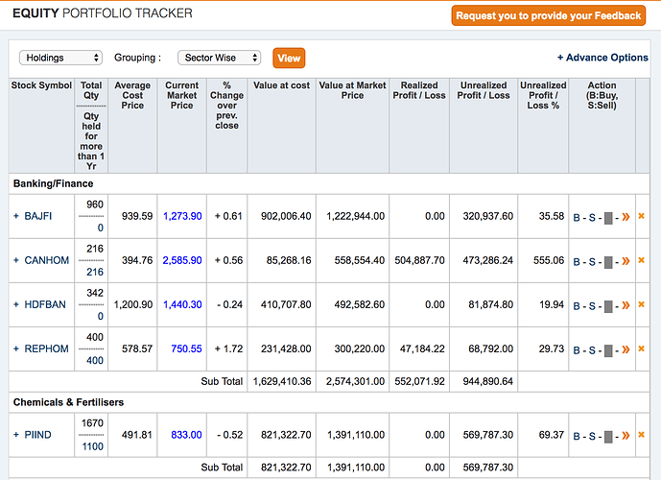
Task: Remove BAJFI row with orange X
Action: (x=641, y=216)
